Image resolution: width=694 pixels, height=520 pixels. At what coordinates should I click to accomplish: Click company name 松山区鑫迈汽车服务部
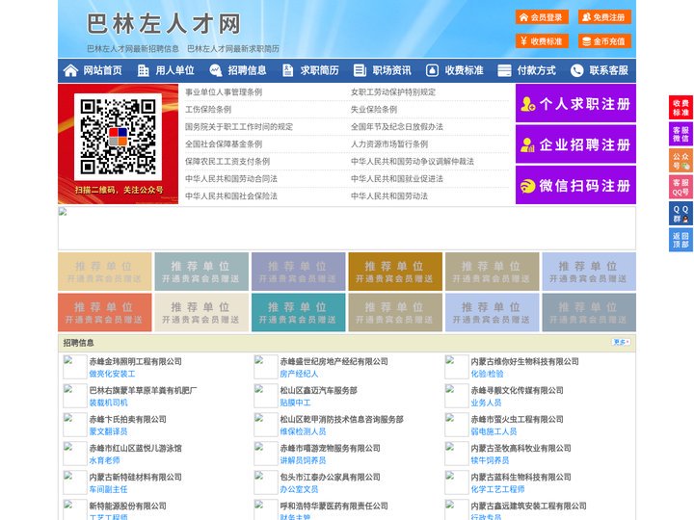(x=319, y=390)
